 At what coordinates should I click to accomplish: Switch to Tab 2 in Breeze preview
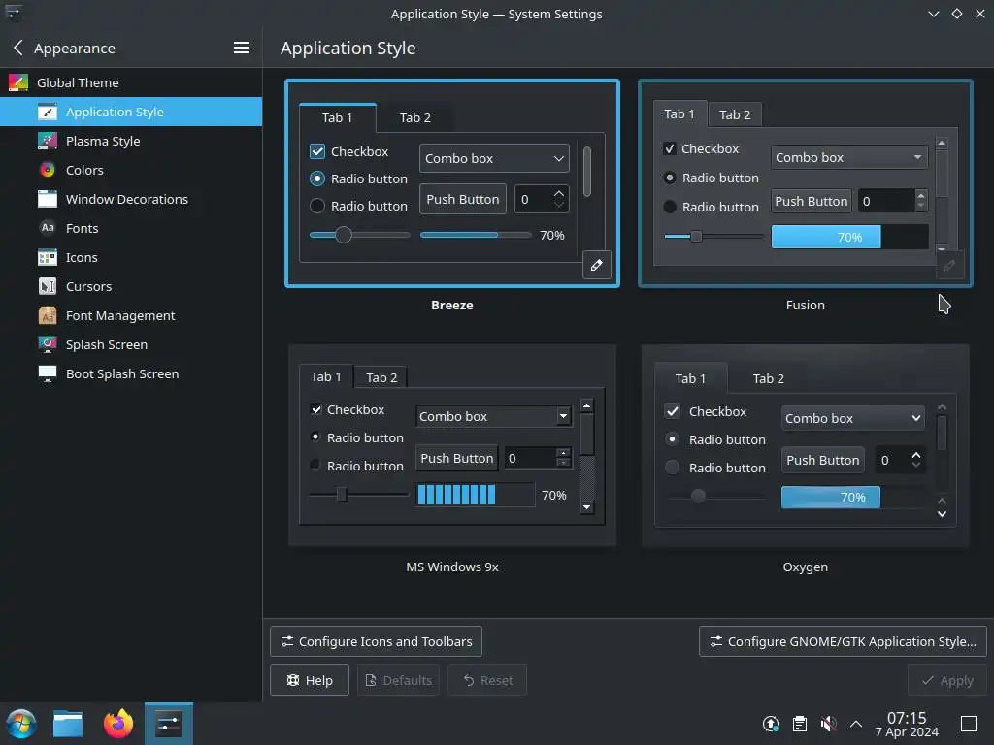click(415, 117)
